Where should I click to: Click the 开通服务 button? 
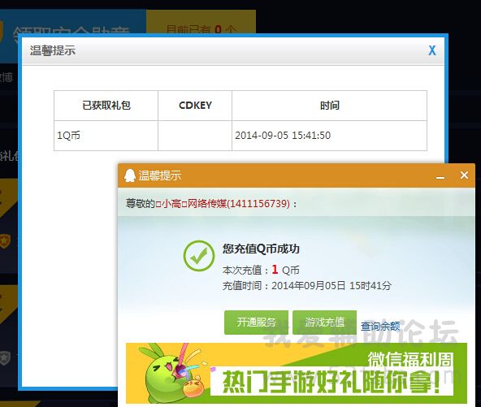(256, 323)
